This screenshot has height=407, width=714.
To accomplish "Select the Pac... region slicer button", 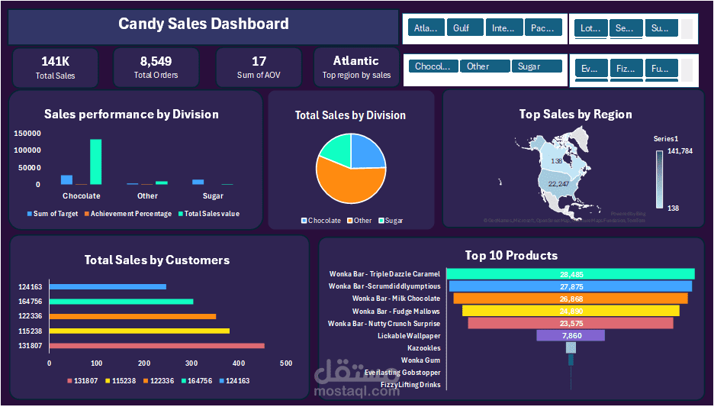I will 543,27.
